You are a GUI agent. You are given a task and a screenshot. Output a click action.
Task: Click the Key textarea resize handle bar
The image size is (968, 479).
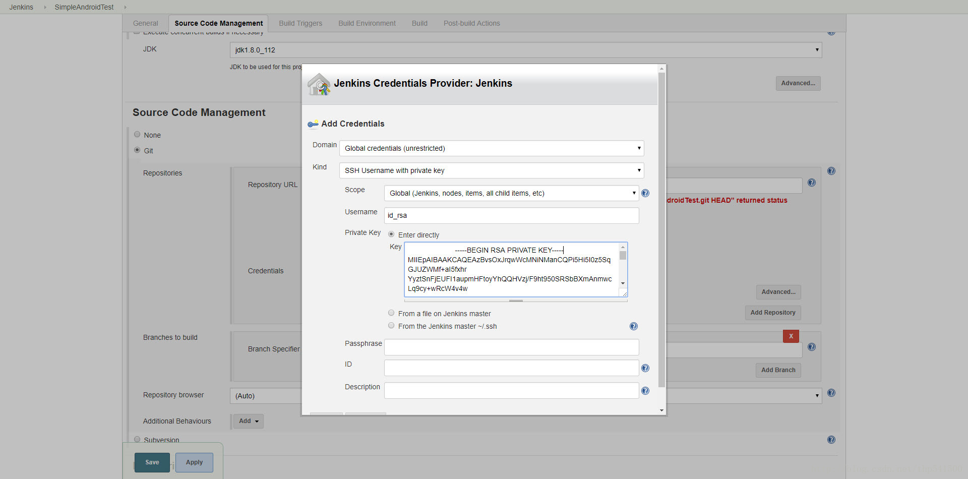516,301
